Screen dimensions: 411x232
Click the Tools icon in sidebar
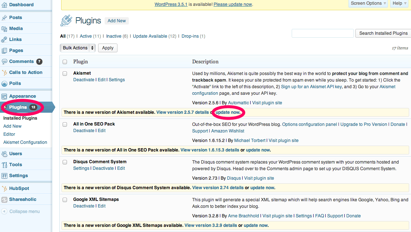pos(4,165)
